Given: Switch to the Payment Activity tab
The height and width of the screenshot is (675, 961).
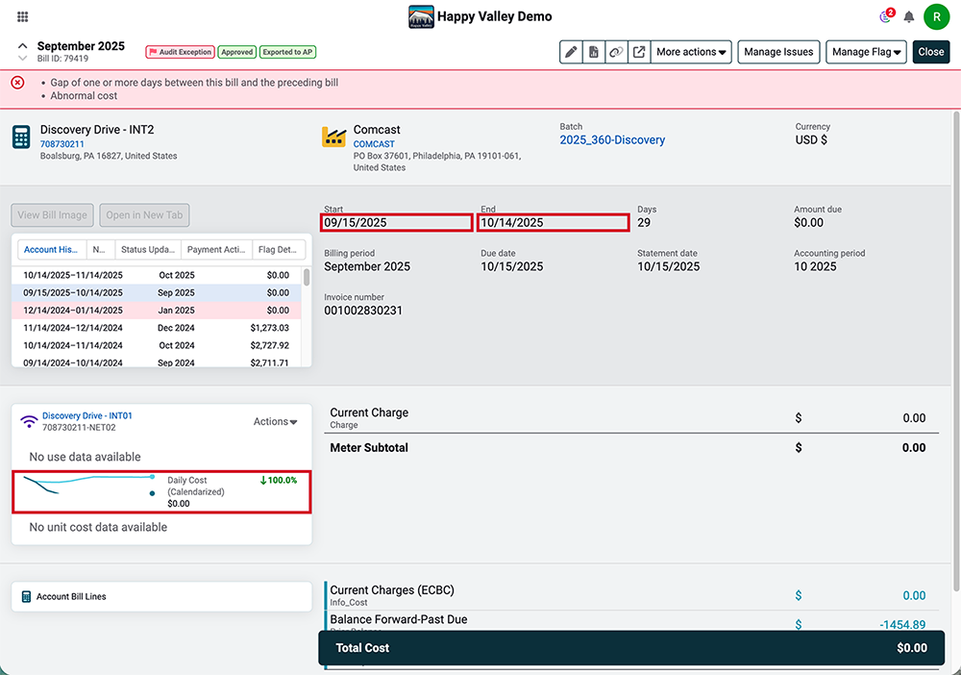Looking at the screenshot, I should (x=216, y=250).
